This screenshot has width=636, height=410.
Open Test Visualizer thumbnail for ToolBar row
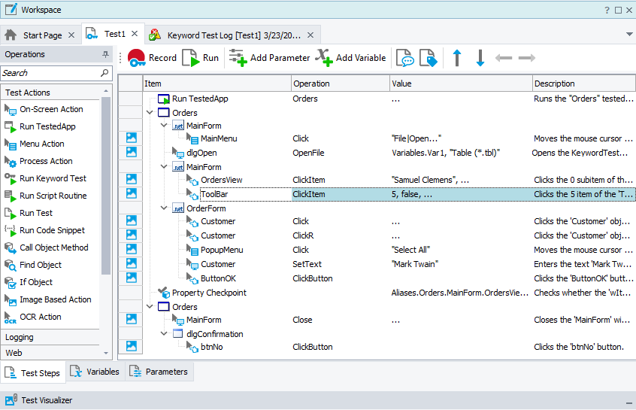[x=132, y=194]
